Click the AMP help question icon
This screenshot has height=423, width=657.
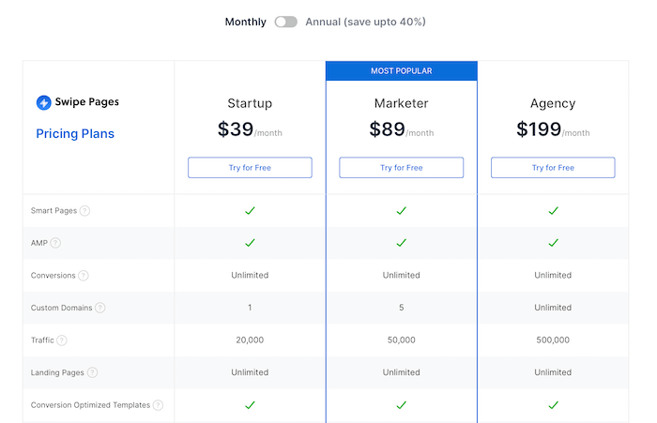click(55, 243)
